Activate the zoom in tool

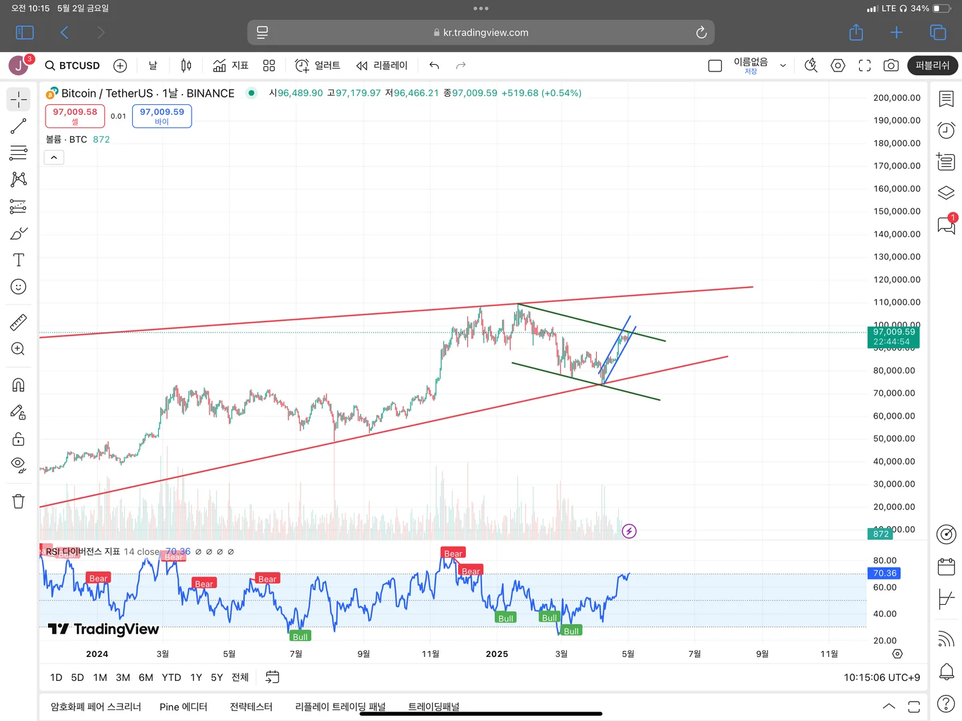click(x=19, y=349)
